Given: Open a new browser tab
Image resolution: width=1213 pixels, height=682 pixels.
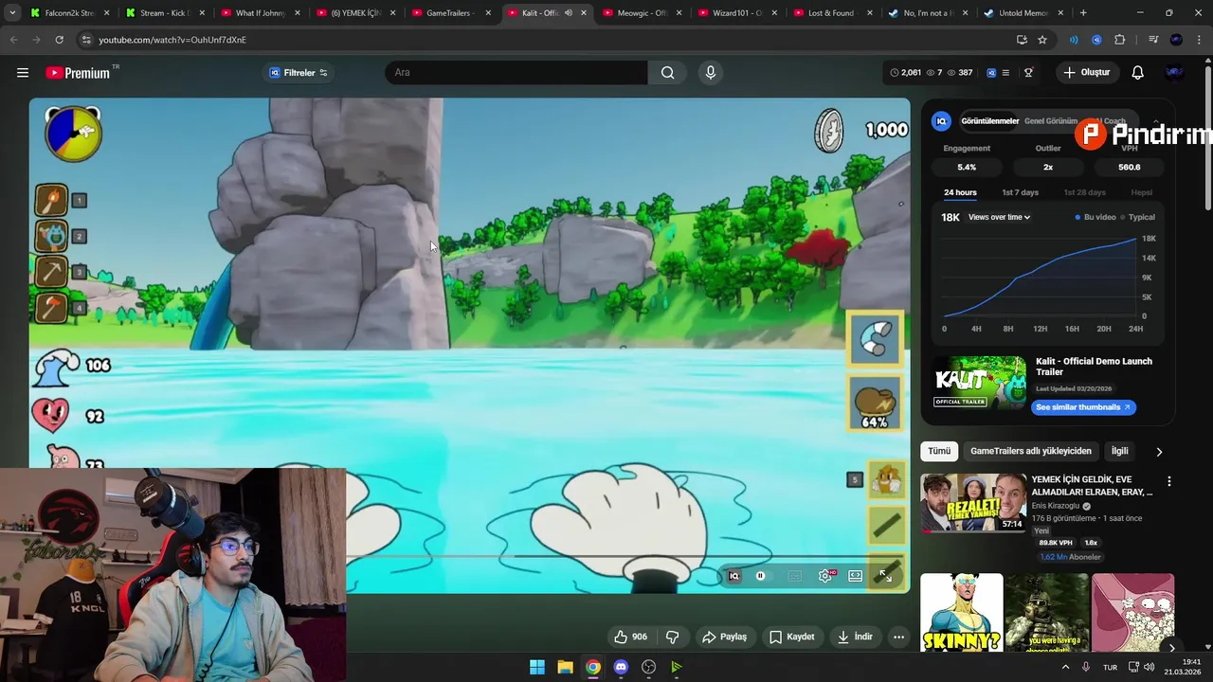Looking at the screenshot, I should tap(1083, 13).
